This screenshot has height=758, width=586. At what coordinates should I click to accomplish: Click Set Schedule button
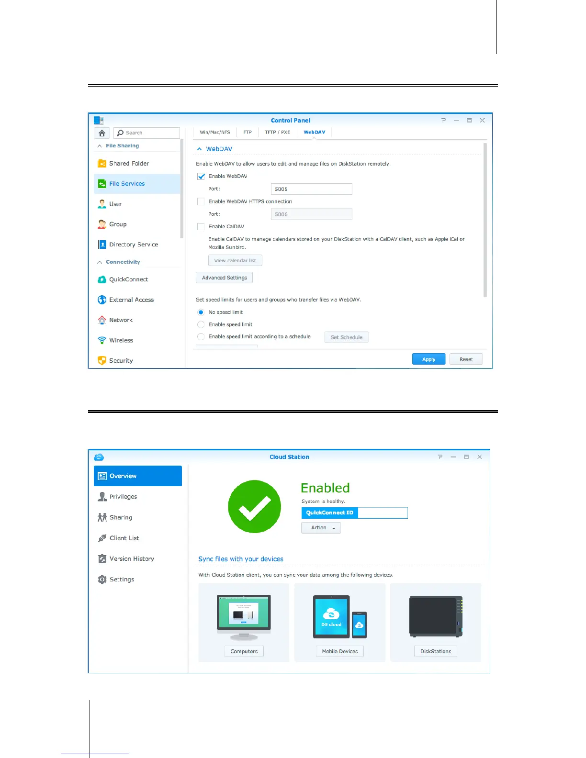(347, 337)
